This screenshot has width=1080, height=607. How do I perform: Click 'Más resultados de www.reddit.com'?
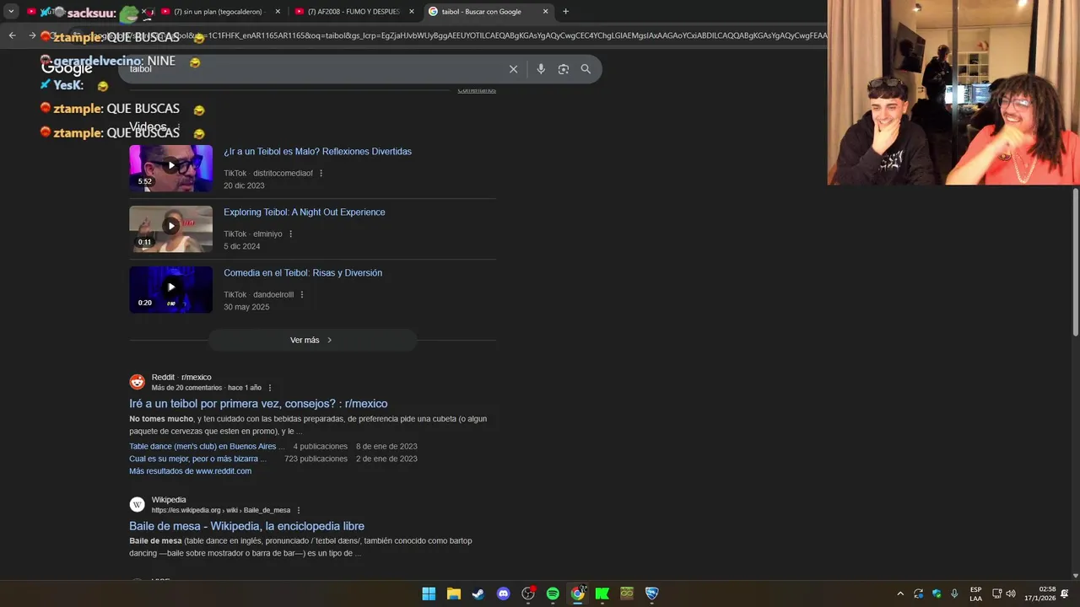[x=190, y=471]
